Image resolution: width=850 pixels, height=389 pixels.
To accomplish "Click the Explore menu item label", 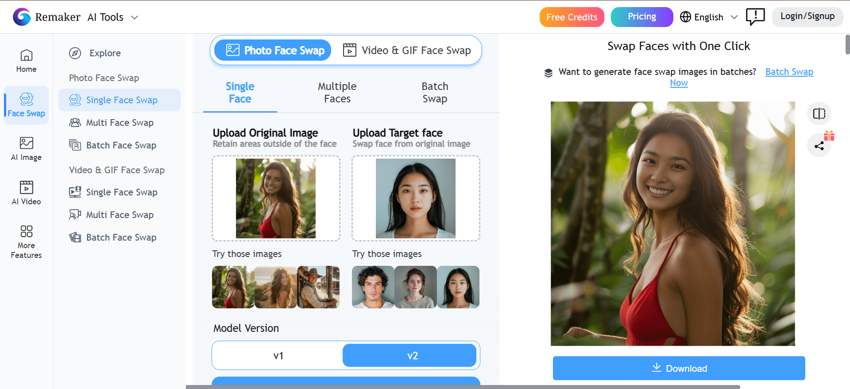I will 105,53.
